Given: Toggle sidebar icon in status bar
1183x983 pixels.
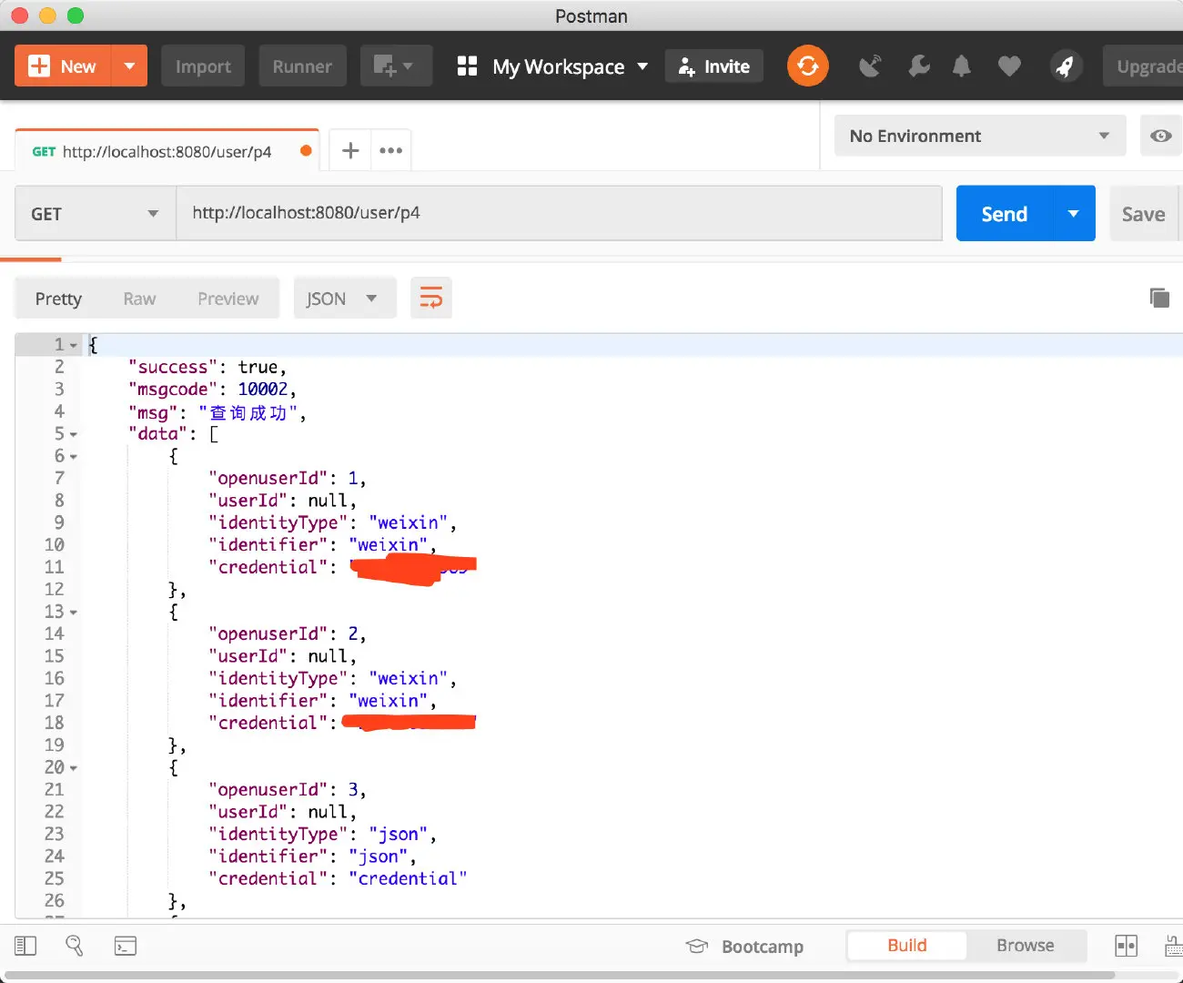Looking at the screenshot, I should tap(25, 946).
